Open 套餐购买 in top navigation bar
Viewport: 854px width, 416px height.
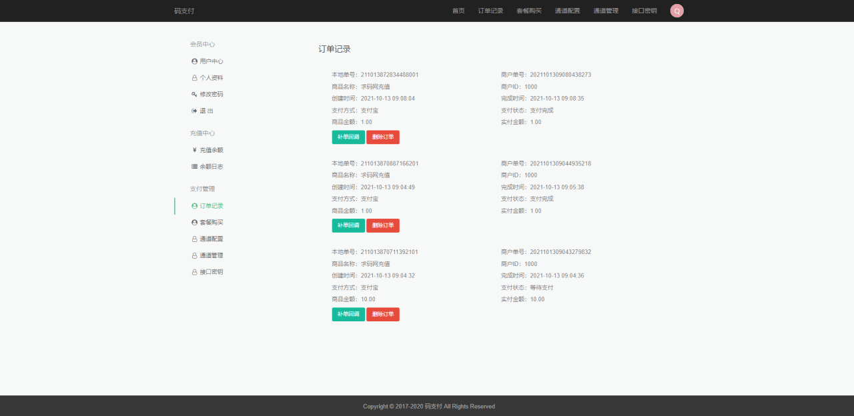[529, 11]
